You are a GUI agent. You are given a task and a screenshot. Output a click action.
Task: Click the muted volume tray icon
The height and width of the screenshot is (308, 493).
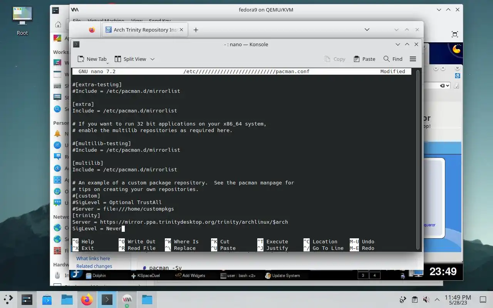(426, 300)
